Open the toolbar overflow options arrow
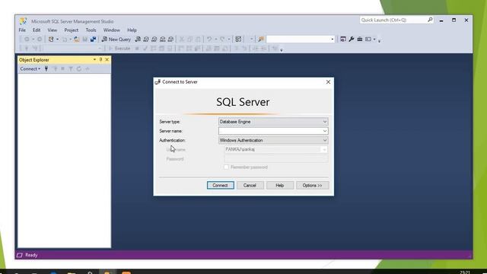Viewport: 487px width, 274px height. tap(379, 40)
